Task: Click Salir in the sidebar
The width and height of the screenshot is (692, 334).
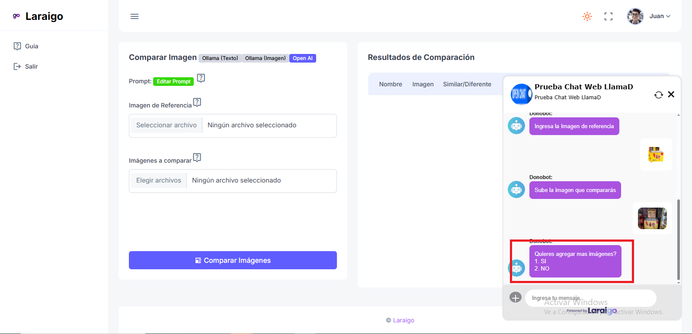Action: click(31, 66)
